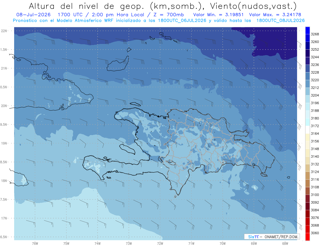Click the valid-until time '1800UTC_08JUL2026'

pos(280,21)
